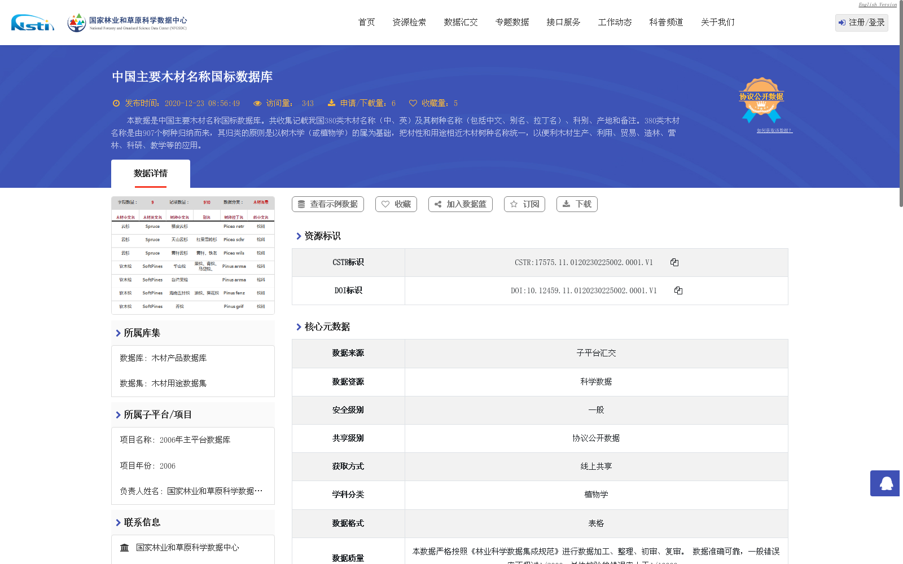The width and height of the screenshot is (903, 564).
Task: Open the notification bell
Action: click(x=885, y=483)
